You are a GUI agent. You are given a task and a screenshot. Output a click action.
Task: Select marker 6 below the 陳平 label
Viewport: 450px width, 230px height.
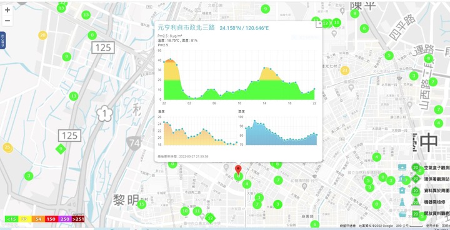364,28
